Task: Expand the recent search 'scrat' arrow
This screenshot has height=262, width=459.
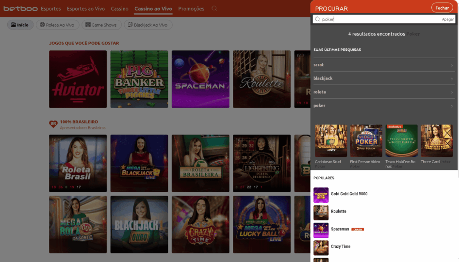Action: coord(452,65)
